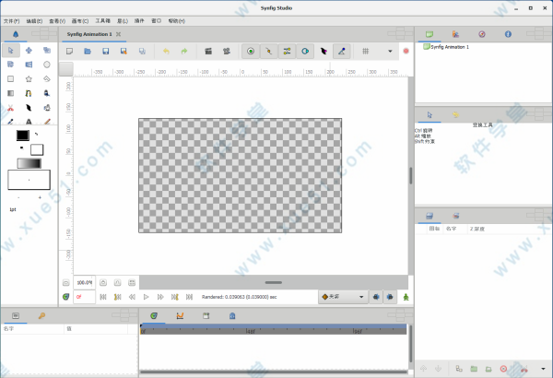Toggle radius handles display button
This screenshot has width=553, height=378.
point(305,52)
